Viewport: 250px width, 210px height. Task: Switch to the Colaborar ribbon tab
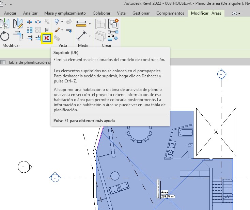[101, 13]
